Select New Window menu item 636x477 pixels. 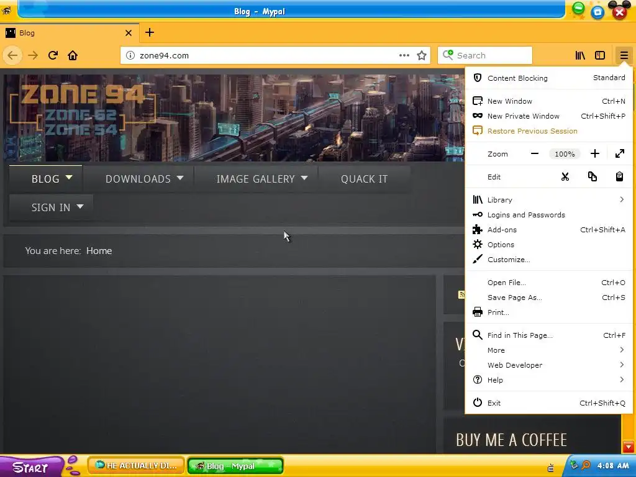[549, 101]
